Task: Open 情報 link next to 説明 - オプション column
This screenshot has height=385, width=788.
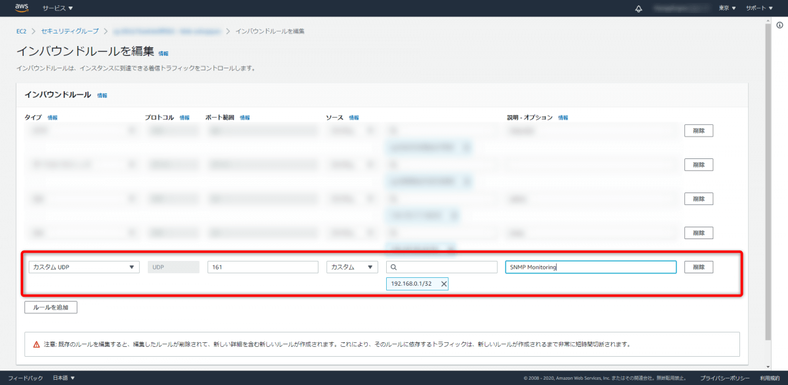Action: 563,118
